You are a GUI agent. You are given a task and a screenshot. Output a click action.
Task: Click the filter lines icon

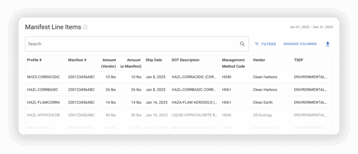[x=257, y=44]
